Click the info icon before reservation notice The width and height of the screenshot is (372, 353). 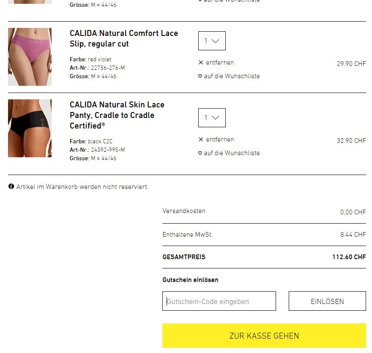[x=11, y=186]
